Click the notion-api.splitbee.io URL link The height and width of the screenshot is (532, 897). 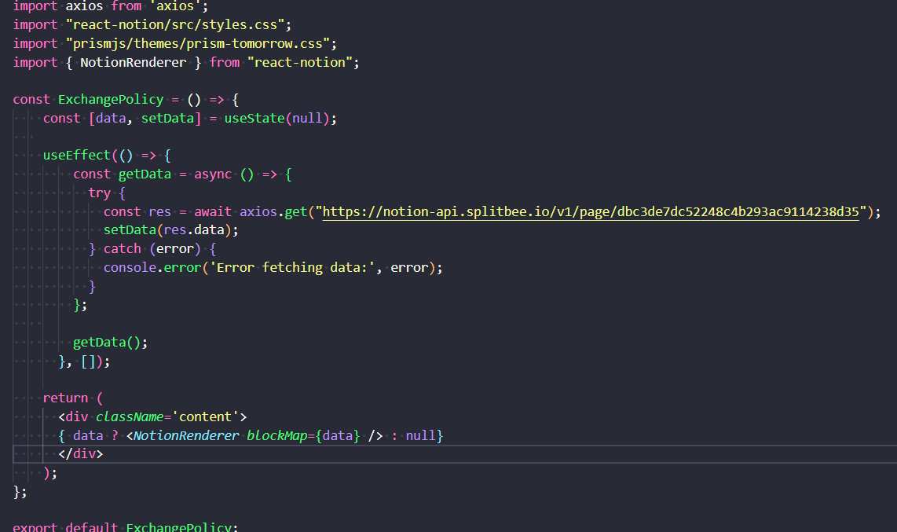pos(591,212)
